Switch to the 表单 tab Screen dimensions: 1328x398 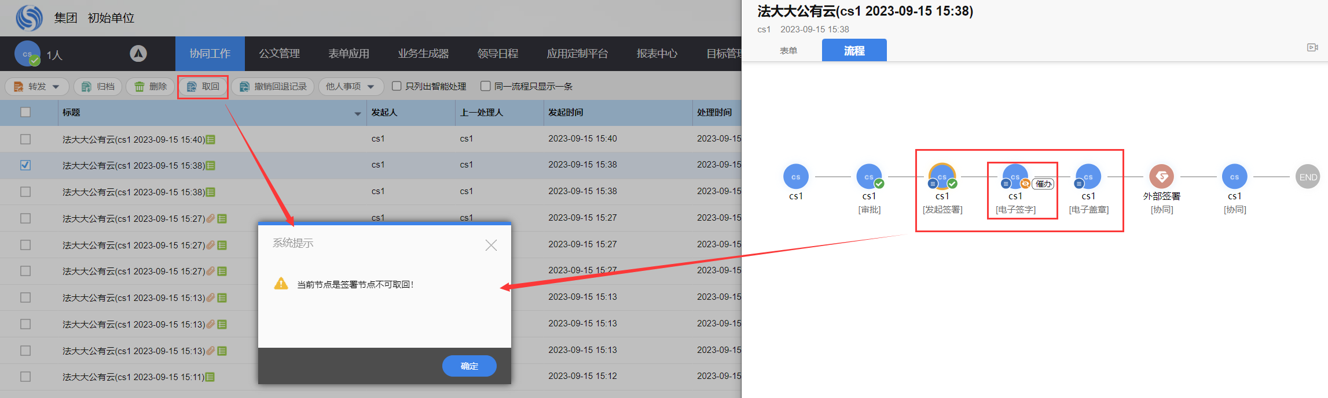(788, 51)
